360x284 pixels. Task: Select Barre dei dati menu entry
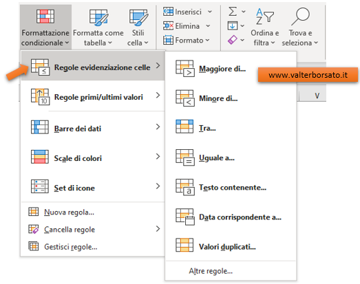click(x=93, y=127)
